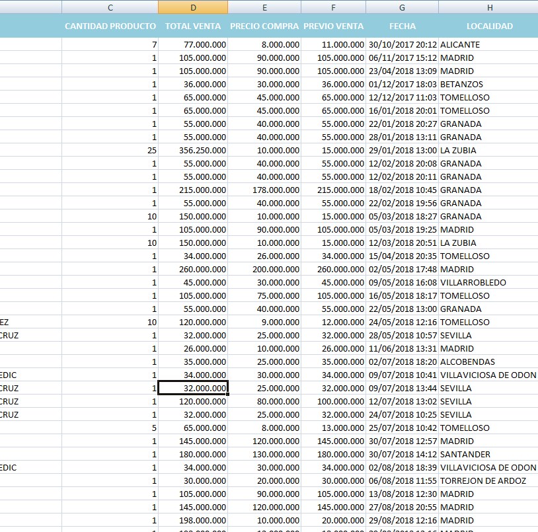Select the 356.250.000 total venta cell
This screenshot has height=532, width=538.
point(193,151)
